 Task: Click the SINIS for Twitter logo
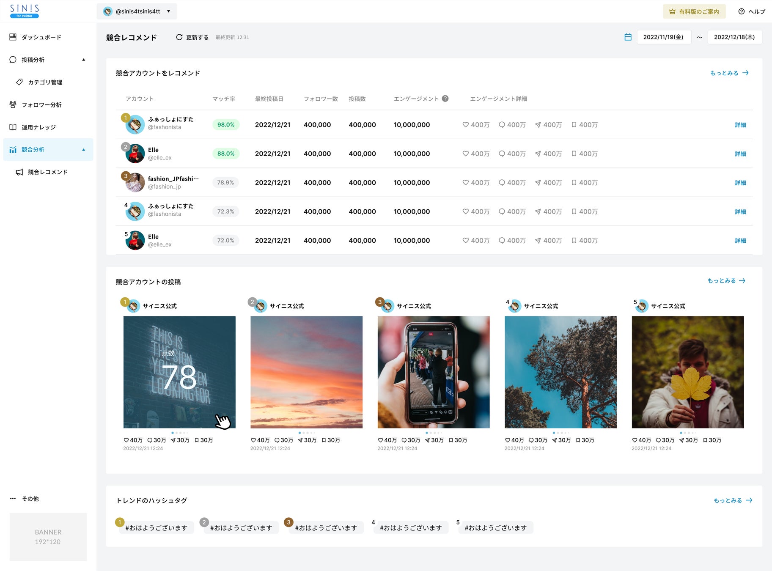point(25,11)
